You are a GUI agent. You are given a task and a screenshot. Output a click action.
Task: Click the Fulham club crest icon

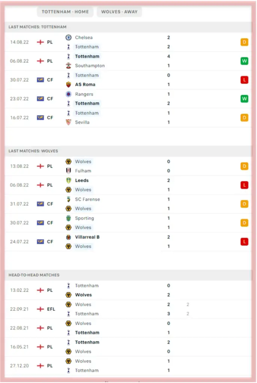coord(68,171)
